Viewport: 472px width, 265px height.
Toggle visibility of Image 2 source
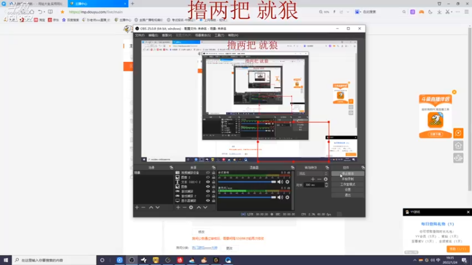[x=208, y=177]
